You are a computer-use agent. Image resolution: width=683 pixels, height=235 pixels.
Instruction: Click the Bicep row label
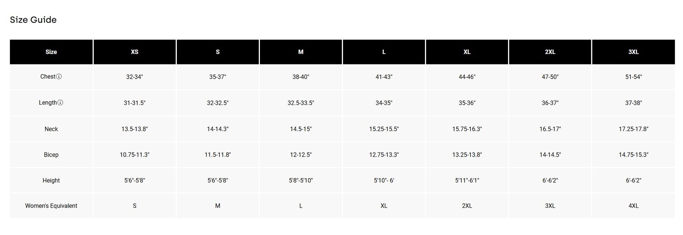click(x=51, y=155)
